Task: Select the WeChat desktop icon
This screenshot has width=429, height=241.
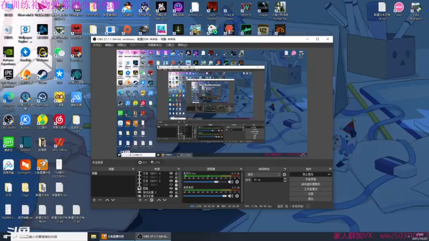Action: tap(59, 54)
